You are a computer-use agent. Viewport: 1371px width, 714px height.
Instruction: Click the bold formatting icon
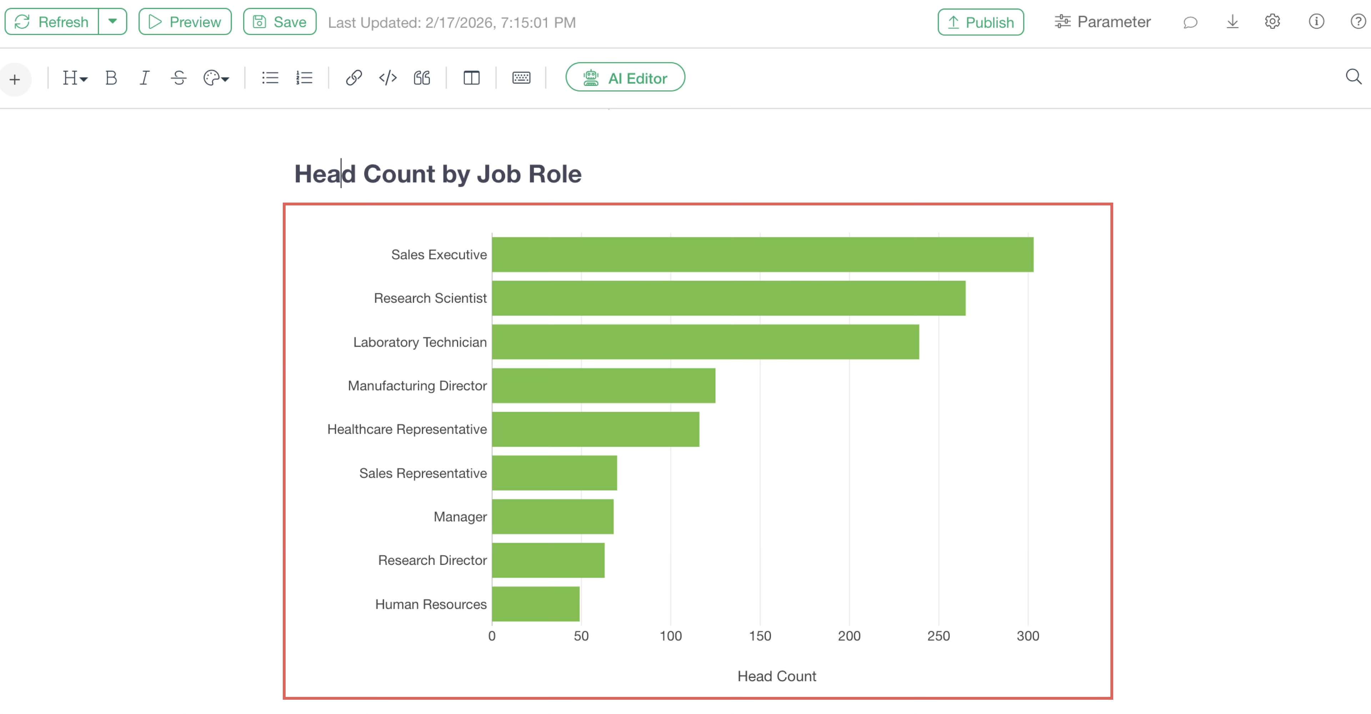coord(111,78)
